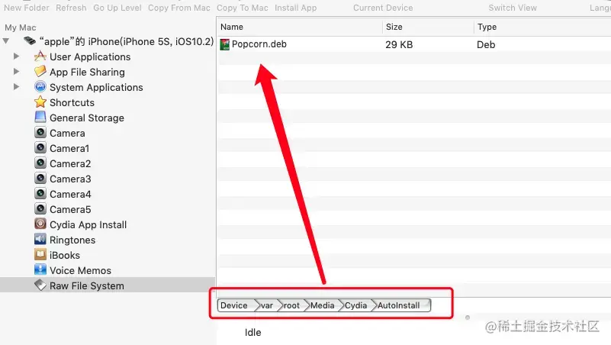
Task: Expand the App File Sharing node
Action: click(x=16, y=71)
